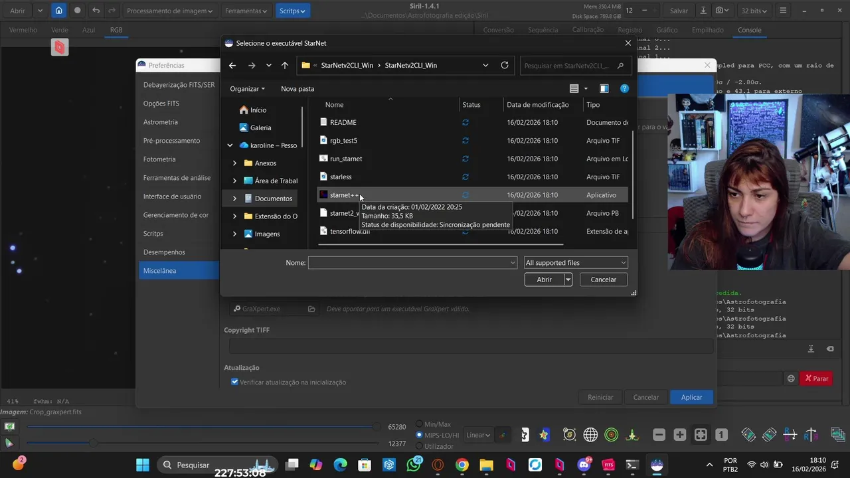Viewport: 850px width, 478px height.
Task: Switch to the Console tab
Action: point(749,30)
